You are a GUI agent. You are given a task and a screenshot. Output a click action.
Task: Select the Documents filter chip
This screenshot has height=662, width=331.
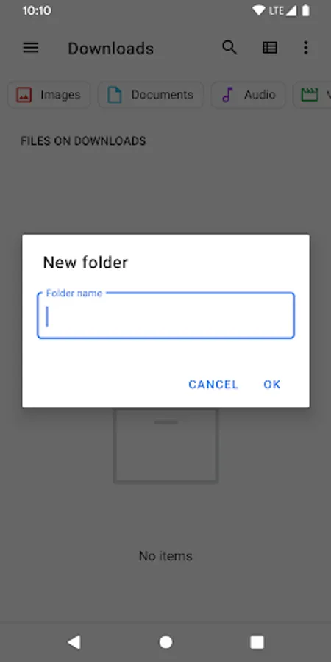pos(151,95)
